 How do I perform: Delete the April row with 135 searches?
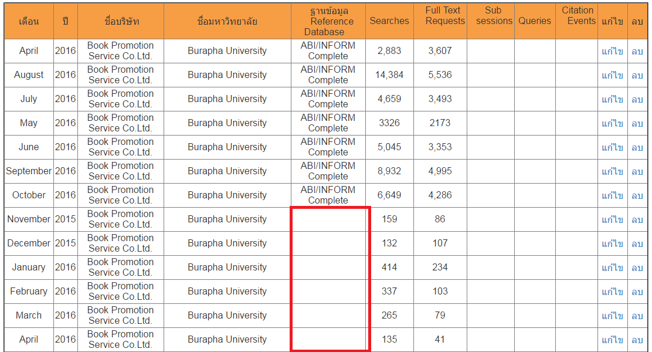637,340
